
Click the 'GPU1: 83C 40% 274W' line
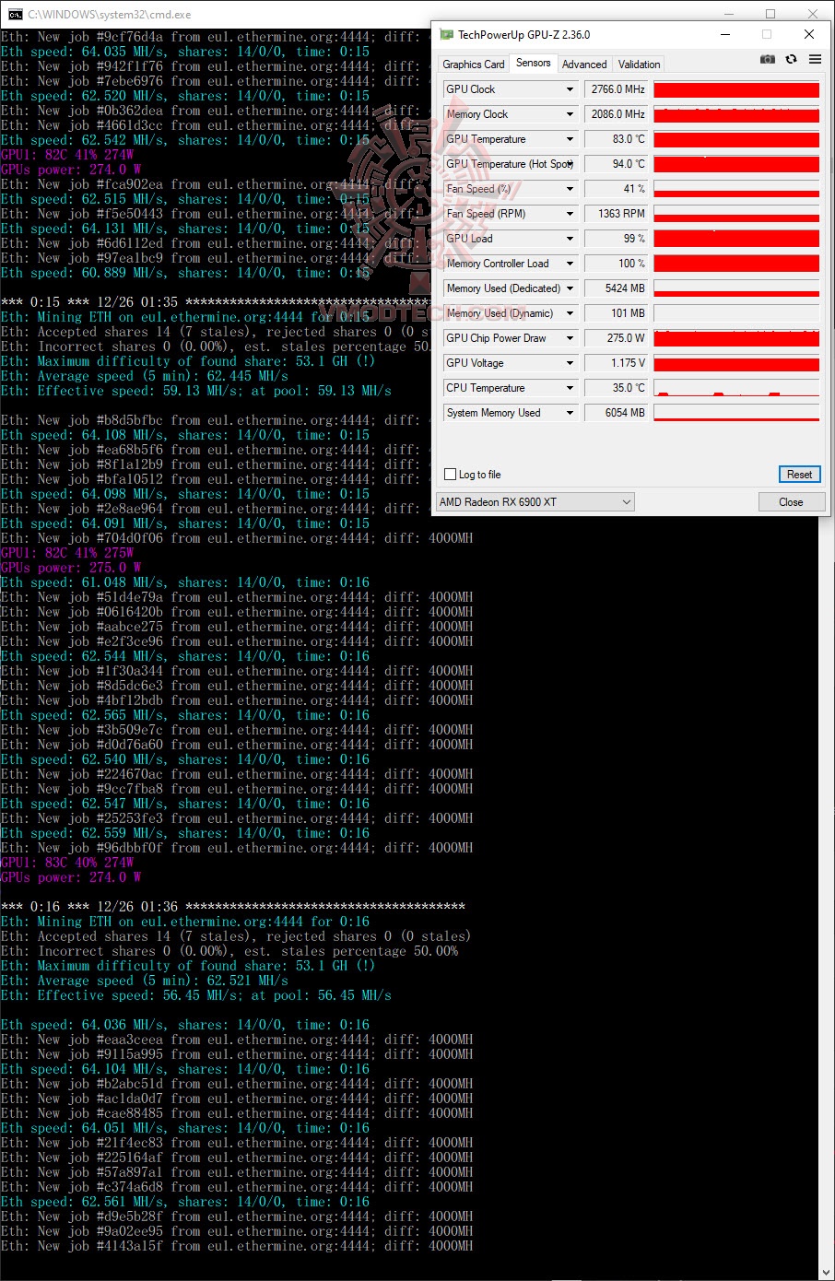tap(67, 863)
